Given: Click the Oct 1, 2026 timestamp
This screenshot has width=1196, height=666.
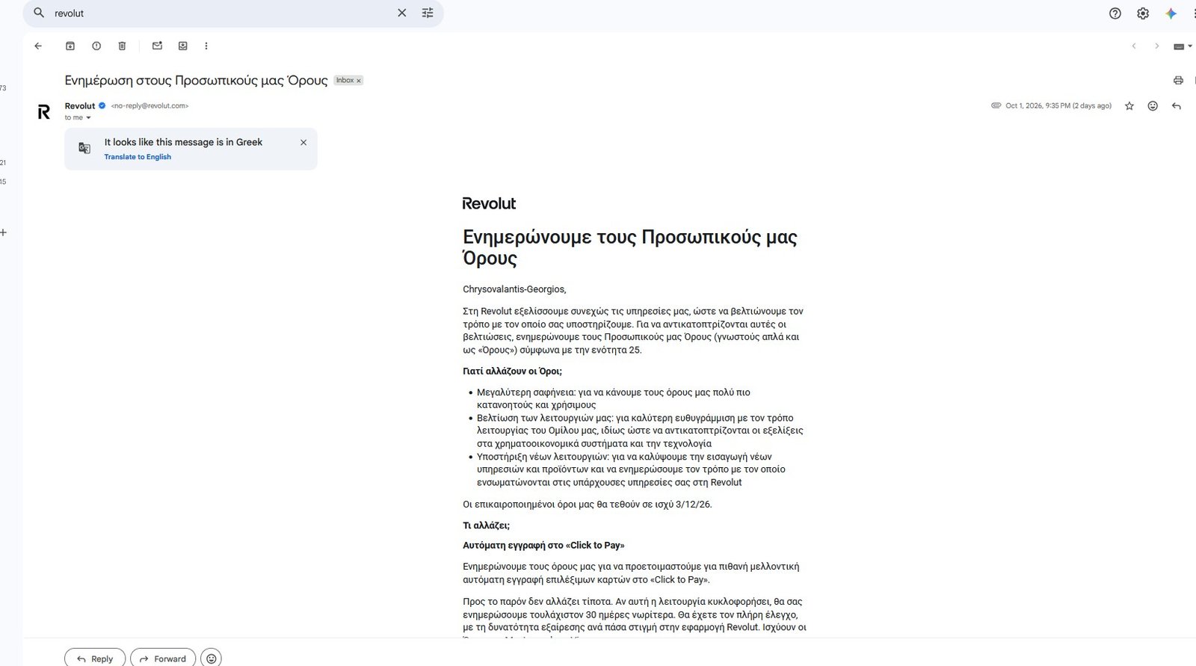Looking at the screenshot, I should click(x=1058, y=106).
